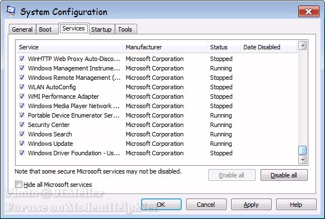
Task: Select the WinHTTP Web Proxy service name
Action: (74, 59)
